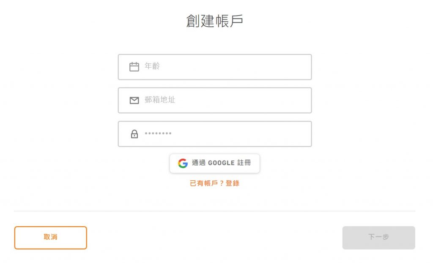This screenshot has width=433, height=263.
Task: Click the masked password dots placeholder
Action: (158, 133)
